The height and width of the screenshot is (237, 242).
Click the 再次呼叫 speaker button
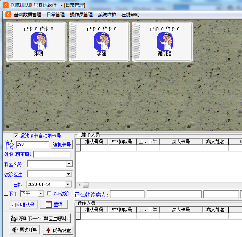(25, 230)
